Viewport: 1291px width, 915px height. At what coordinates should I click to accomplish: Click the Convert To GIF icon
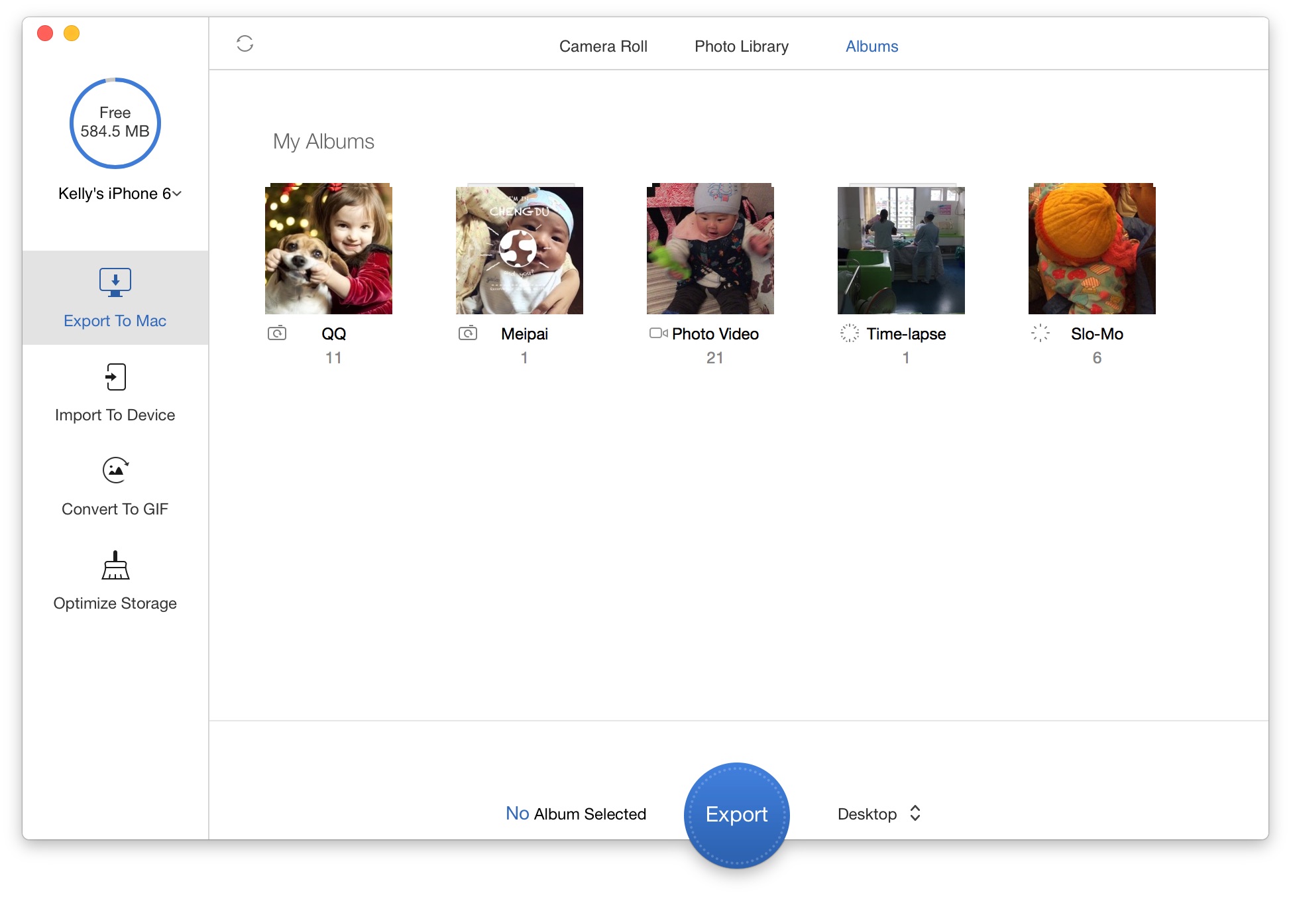pyautogui.click(x=115, y=471)
